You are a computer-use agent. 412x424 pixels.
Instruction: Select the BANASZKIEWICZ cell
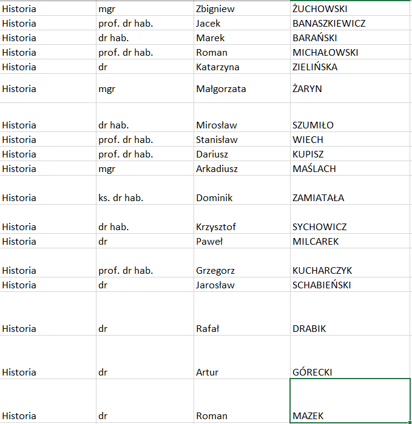pyautogui.click(x=329, y=24)
